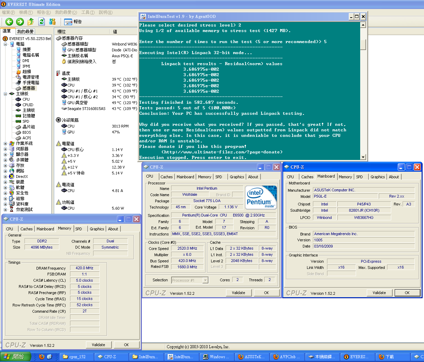Open the 工具(T) menu in EVEREST
Image resolution: width=424 pixels, height=362 pixels.
[x=88, y=12]
